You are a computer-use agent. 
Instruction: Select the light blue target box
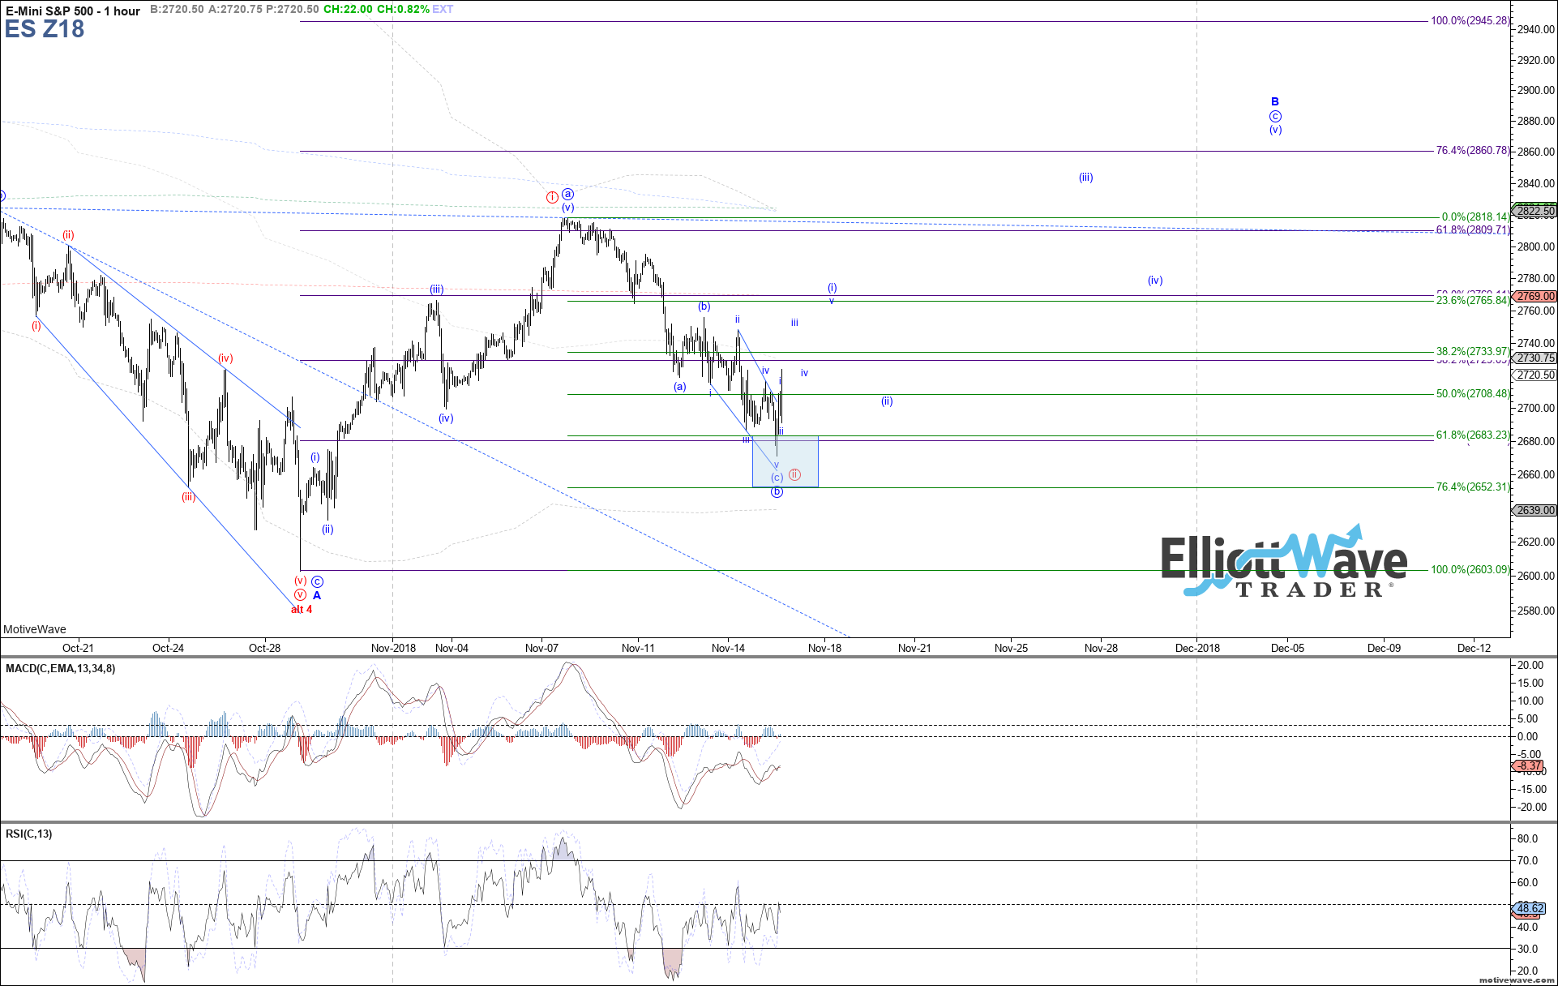point(803,454)
